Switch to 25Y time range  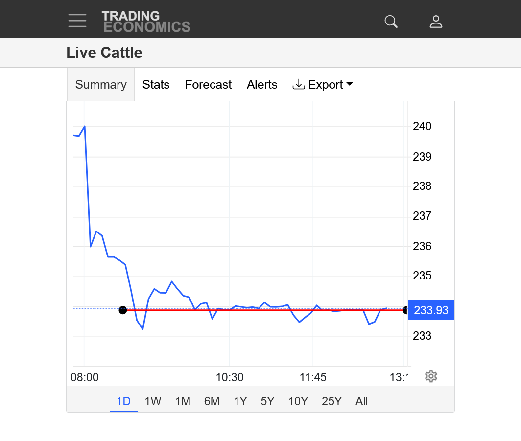332,401
